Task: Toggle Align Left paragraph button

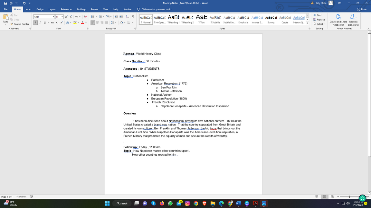Action: 92,23
